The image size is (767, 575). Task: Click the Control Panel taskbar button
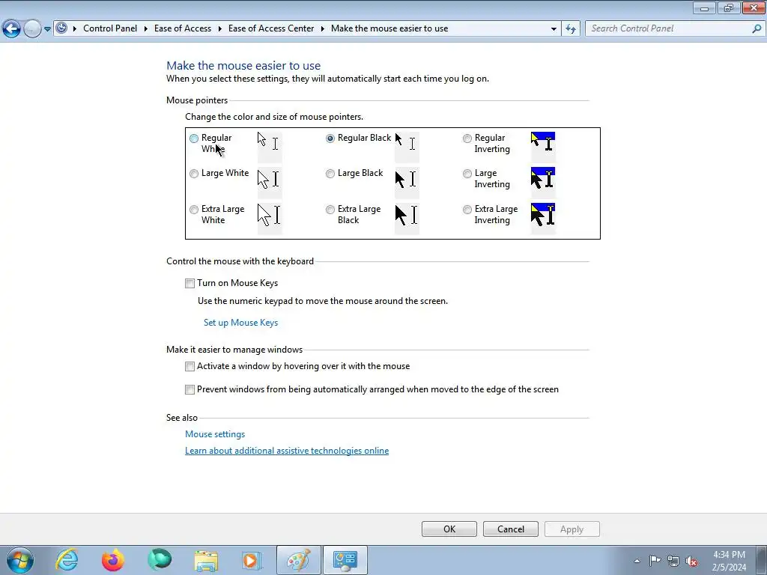coord(345,560)
